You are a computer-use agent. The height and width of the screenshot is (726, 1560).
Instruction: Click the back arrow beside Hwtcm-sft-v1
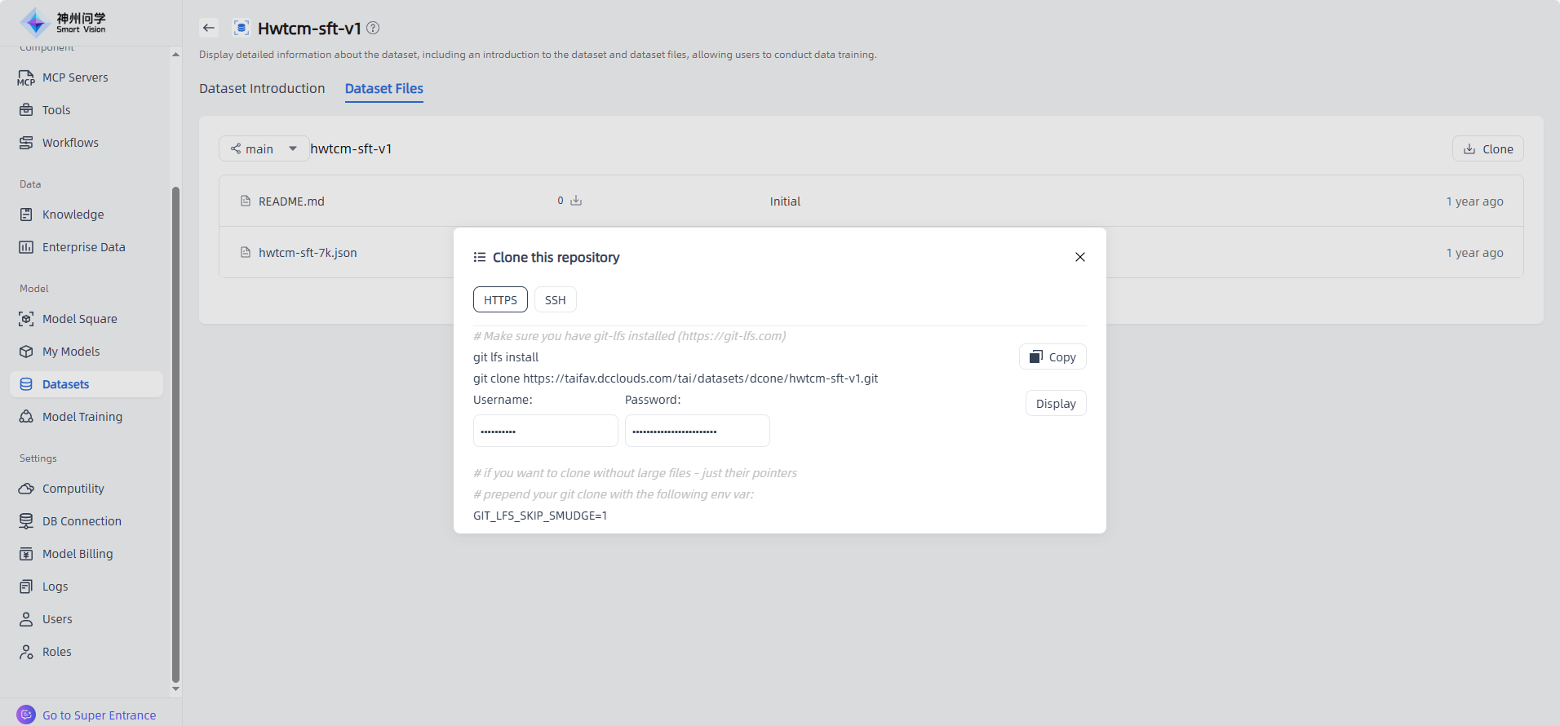209,28
